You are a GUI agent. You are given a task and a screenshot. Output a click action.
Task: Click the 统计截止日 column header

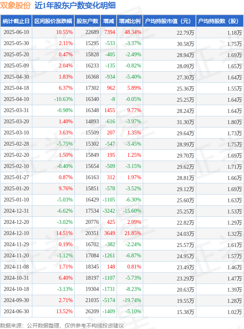click(16, 21)
